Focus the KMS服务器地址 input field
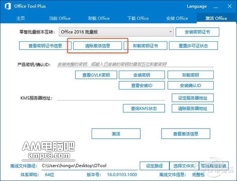 coord(111,98)
